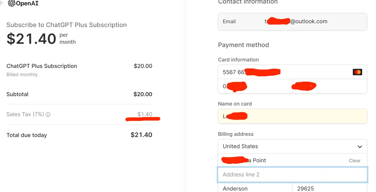Click the Total due today amount
376x192 pixels.
pos(141,135)
